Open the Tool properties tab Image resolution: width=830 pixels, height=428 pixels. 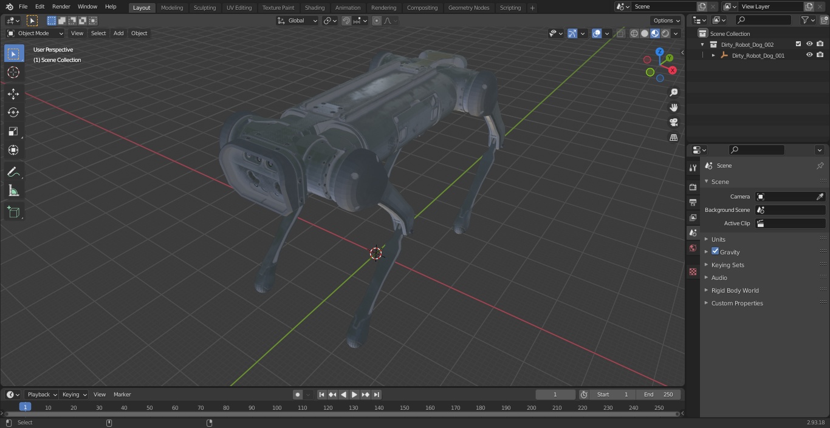693,168
